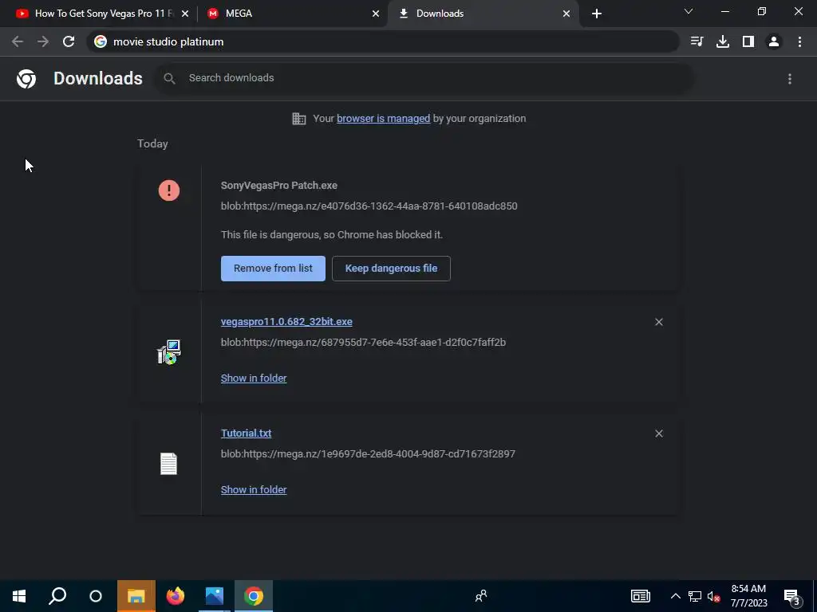
Task: Click the muted volume icon in tray
Action: (x=713, y=596)
